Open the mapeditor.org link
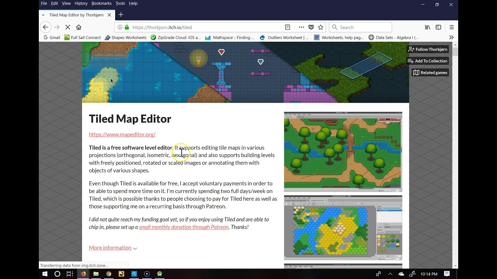Screen dimensions: 497x279 click(x=122, y=134)
